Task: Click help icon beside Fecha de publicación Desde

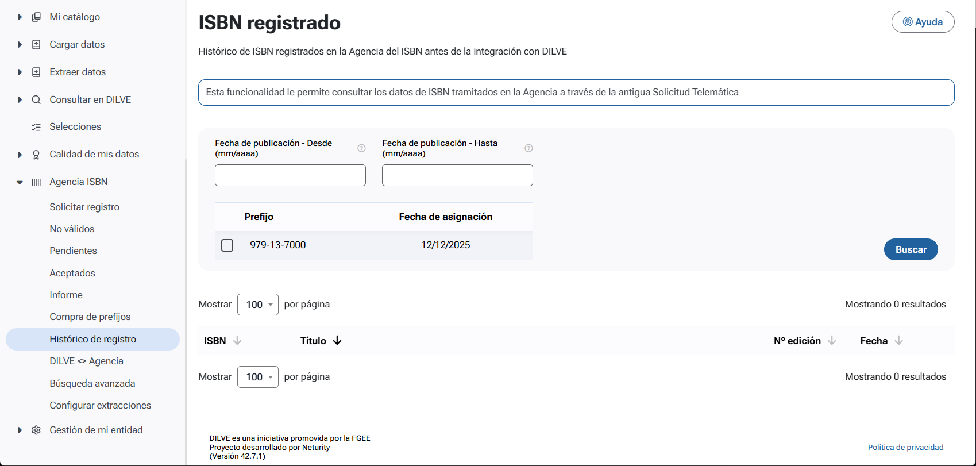Action: [x=361, y=148]
